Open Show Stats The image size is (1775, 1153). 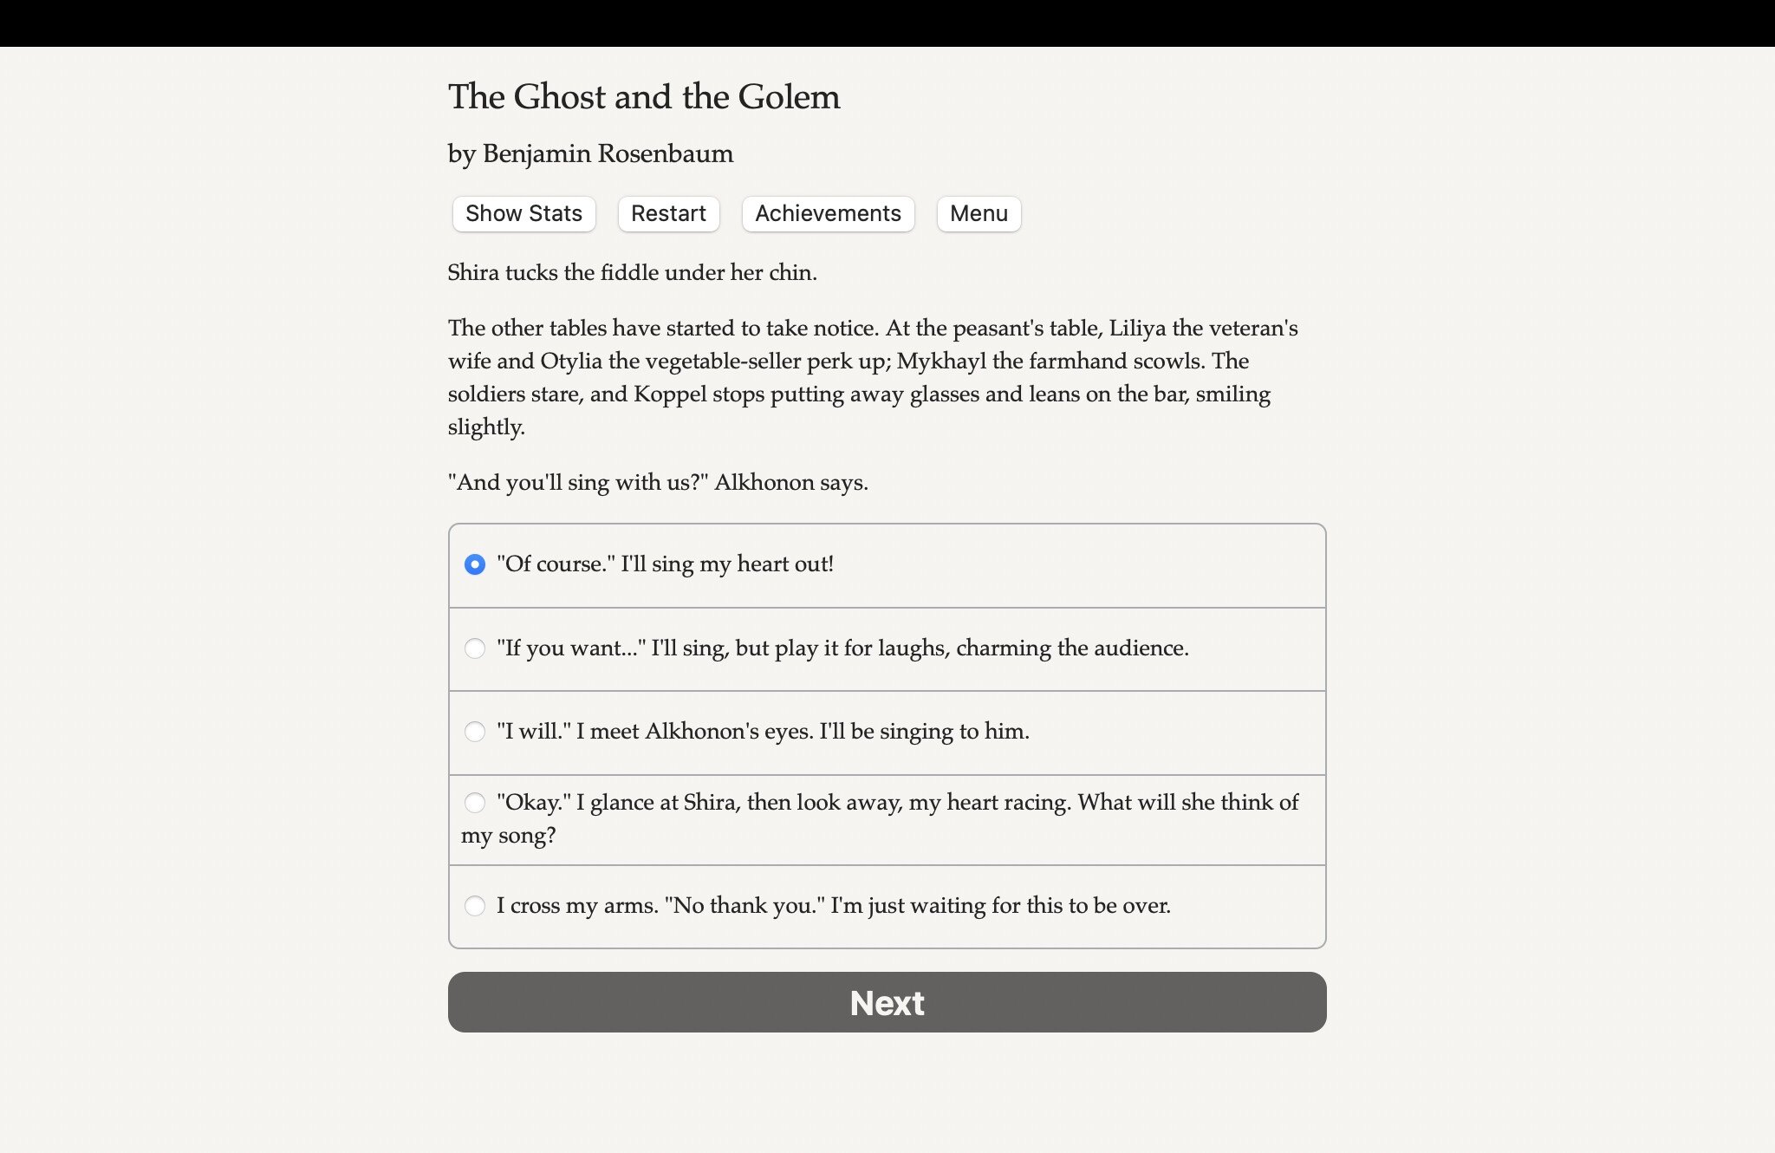pos(523,213)
